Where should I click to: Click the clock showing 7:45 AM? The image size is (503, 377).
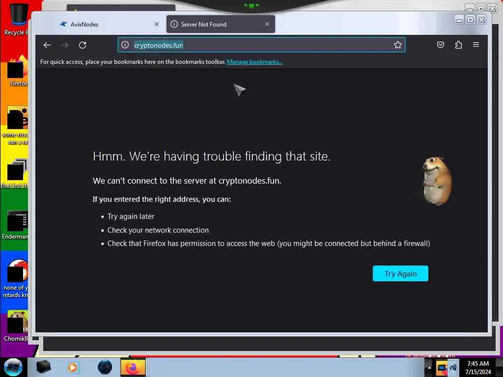point(478,367)
